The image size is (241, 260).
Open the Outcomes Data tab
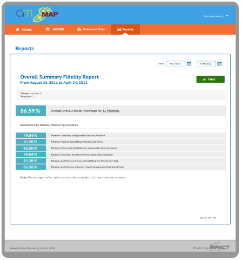tap(91, 29)
